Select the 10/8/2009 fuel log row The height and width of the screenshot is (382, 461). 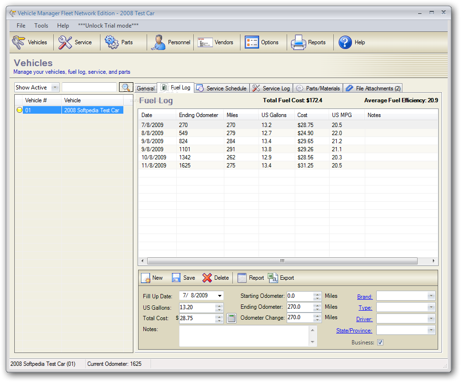pyautogui.click(x=288, y=157)
